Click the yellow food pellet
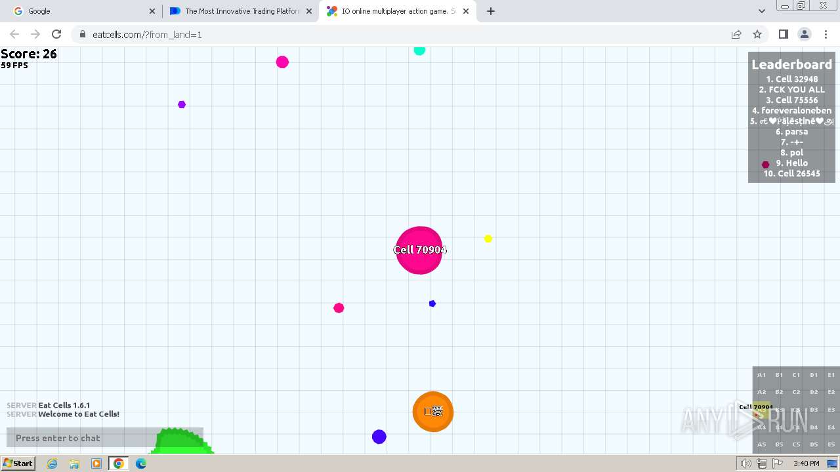The height and width of the screenshot is (472, 840). click(x=488, y=239)
